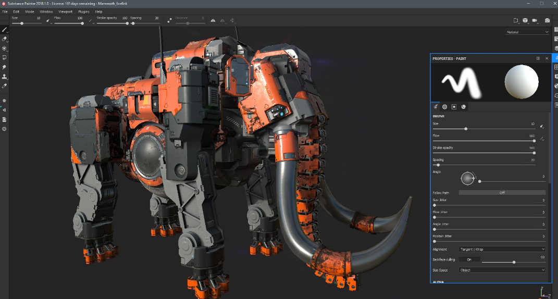This screenshot has width=558, height=299.
Task: Open the Material viewport mode dropdown
Action: tap(527, 32)
